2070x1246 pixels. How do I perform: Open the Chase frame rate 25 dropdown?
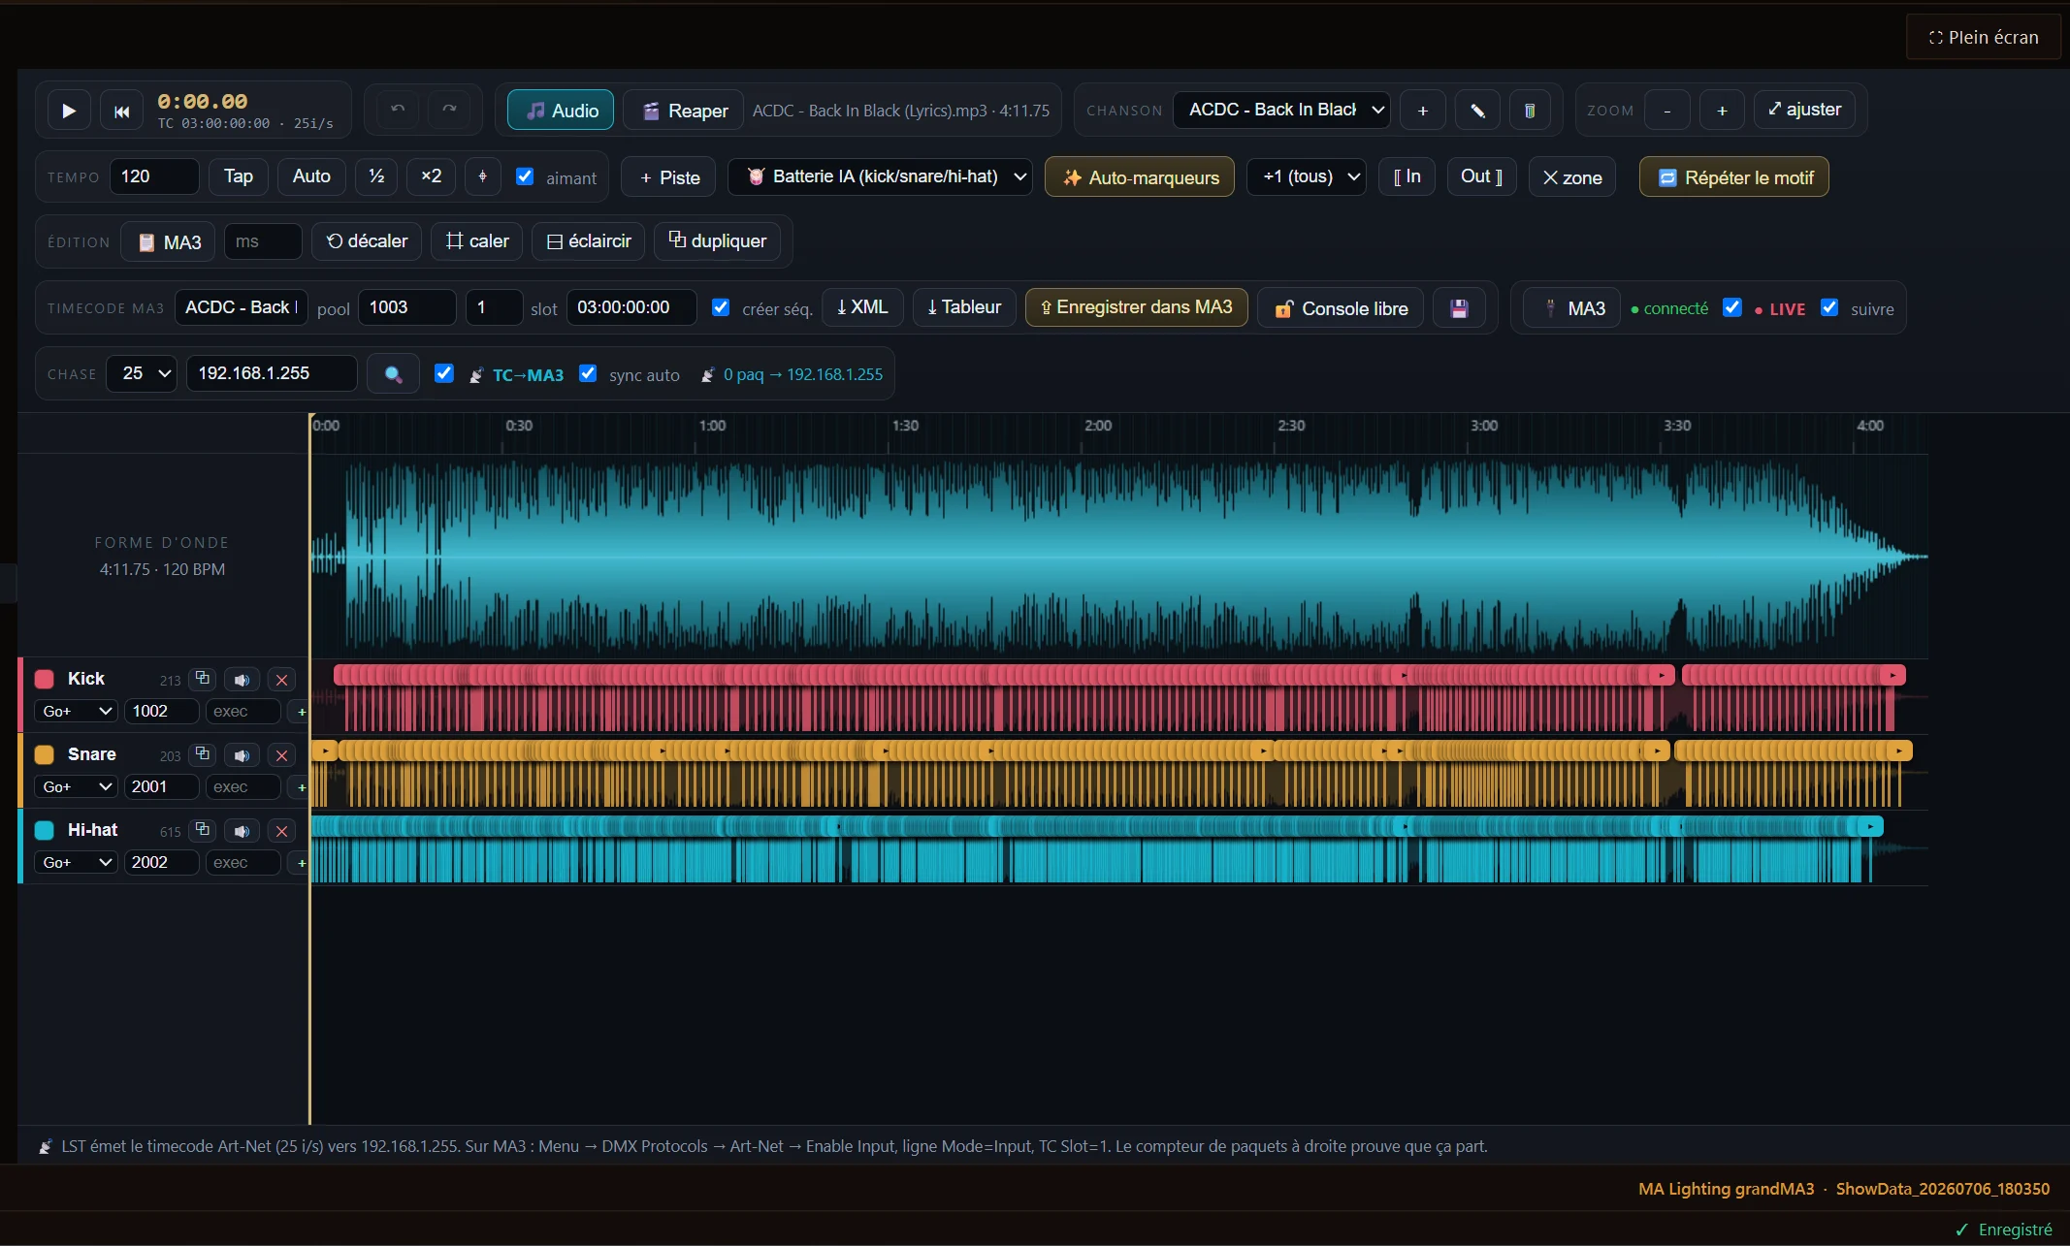[142, 373]
